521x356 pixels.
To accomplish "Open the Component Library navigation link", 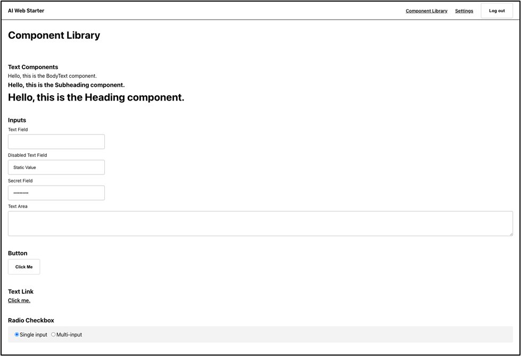I will 426,11.
